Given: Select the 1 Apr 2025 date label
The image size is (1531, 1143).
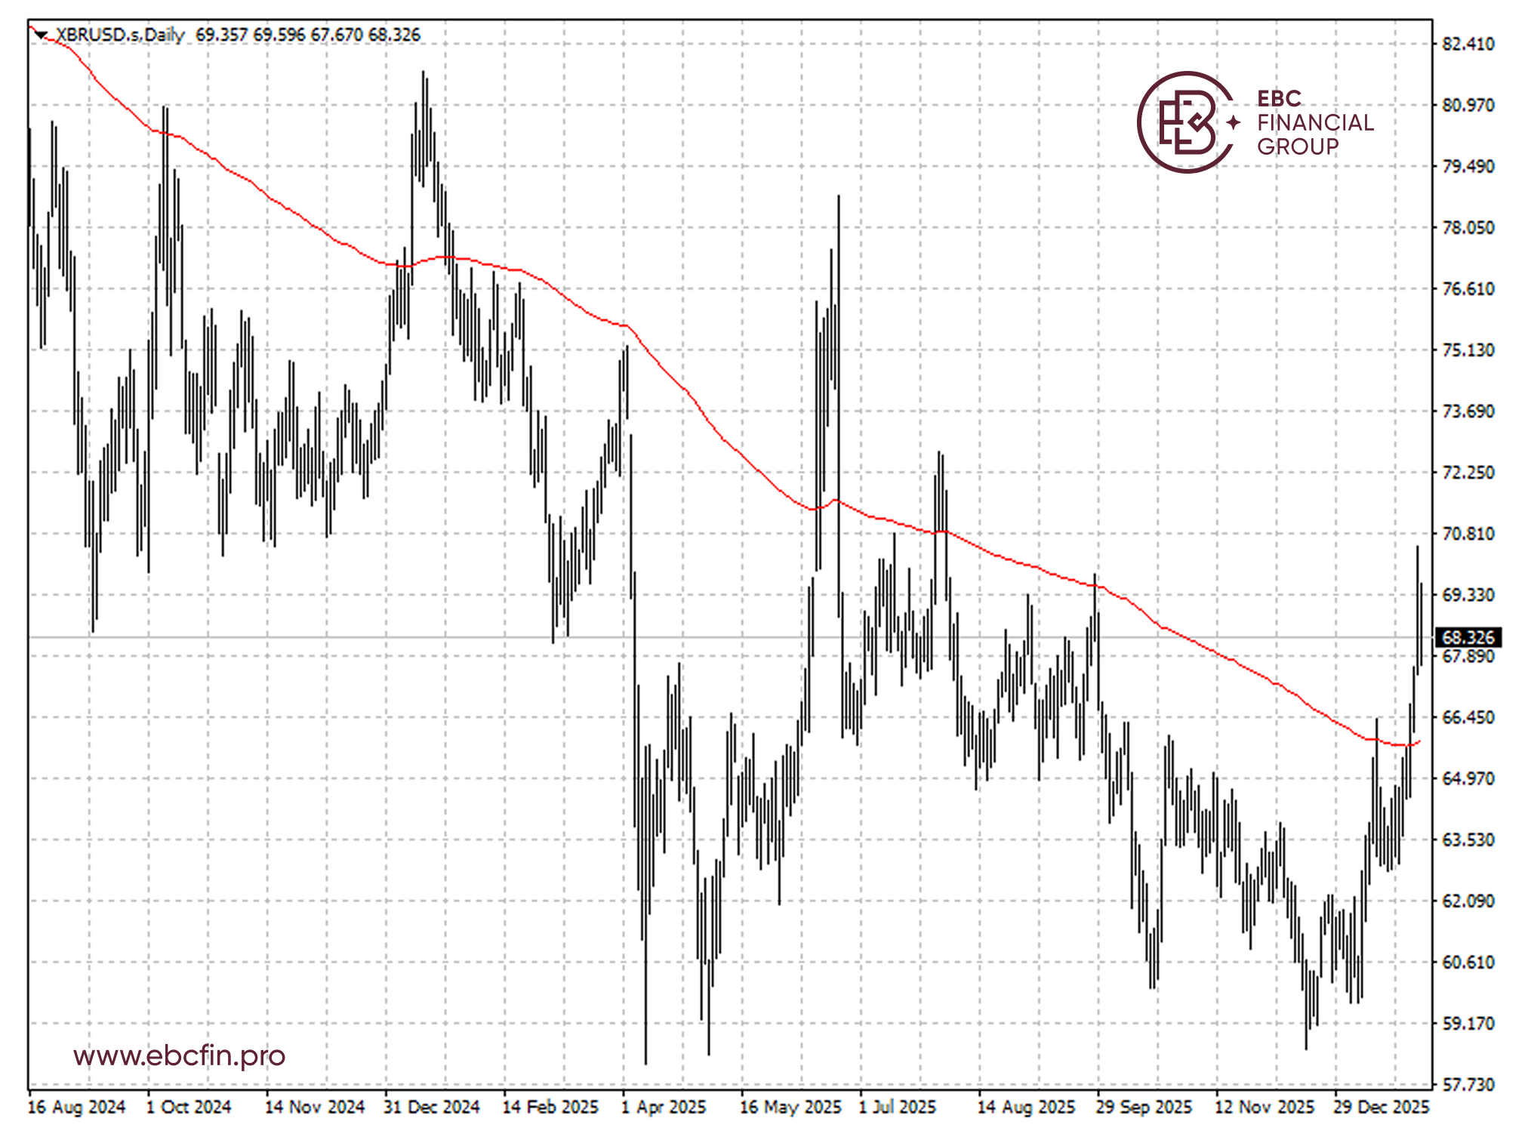Looking at the screenshot, I should tap(664, 1108).
